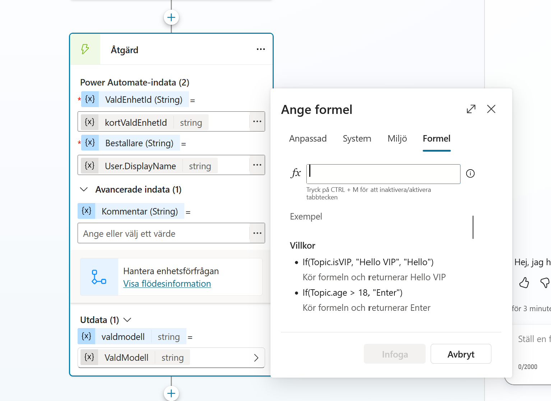Switch to the Miljö tab
Viewport: 551px width, 401px height.
pyautogui.click(x=397, y=139)
